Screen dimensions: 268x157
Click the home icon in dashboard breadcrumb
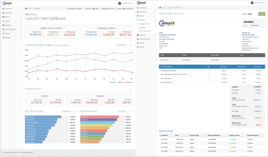click(x=26, y=8)
